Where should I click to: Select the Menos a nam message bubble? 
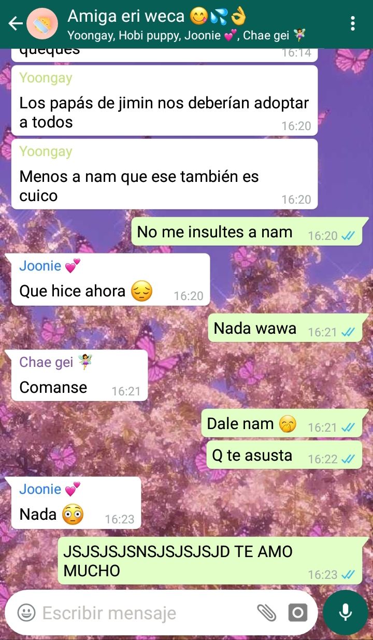tap(164, 174)
